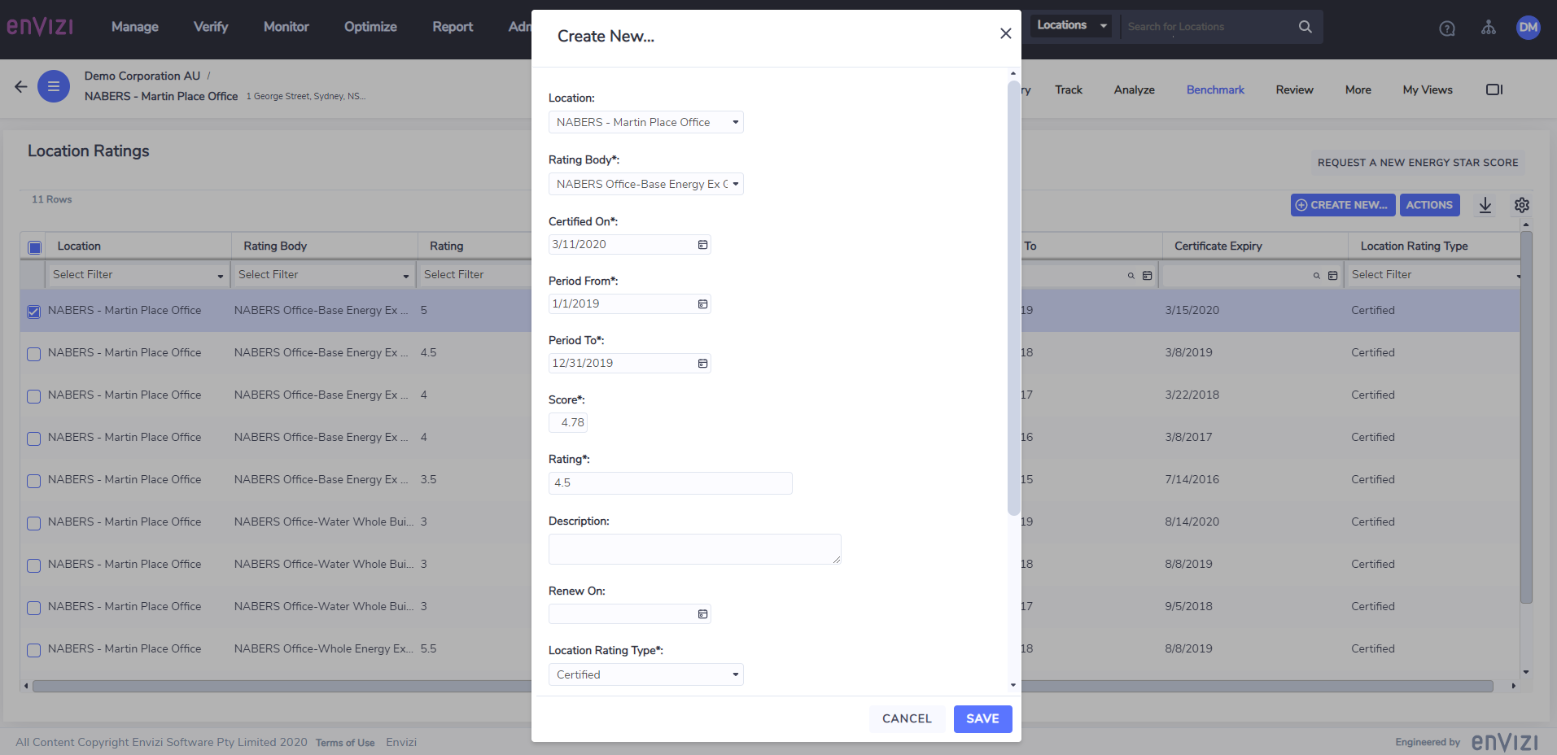The height and width of the screenshot is (755, 1557).
Task: Uncheck the row with rating 5
Action: click(x=33, y=312)
